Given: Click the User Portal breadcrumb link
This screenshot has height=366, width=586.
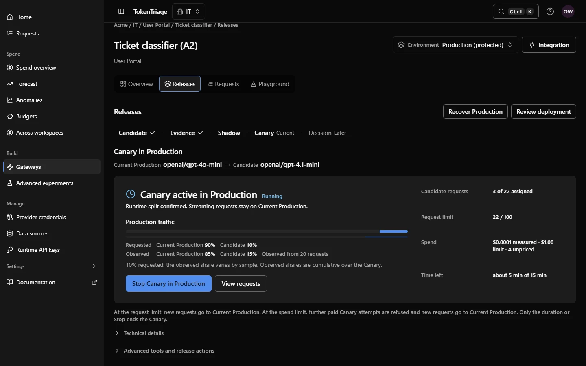Looking at the screenshot, I should [156, 25].
